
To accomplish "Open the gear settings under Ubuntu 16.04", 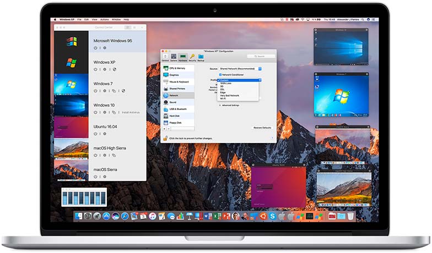I will pos(105,134).
